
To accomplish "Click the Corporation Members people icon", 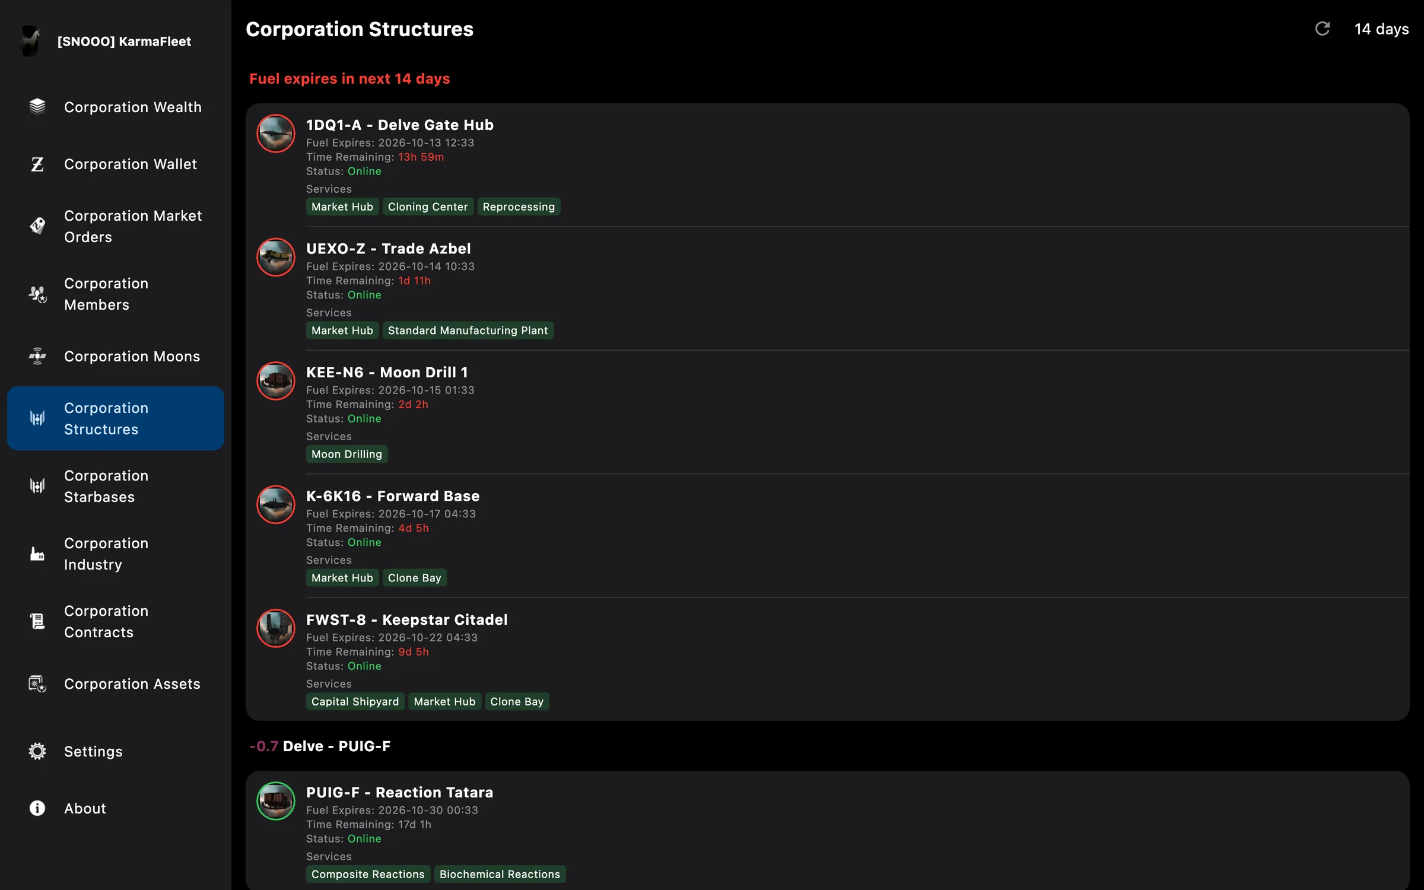I will coord(37,294).
